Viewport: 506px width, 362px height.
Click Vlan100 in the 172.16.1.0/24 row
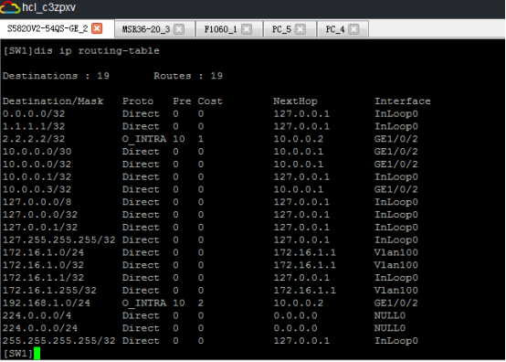[396, 252]
